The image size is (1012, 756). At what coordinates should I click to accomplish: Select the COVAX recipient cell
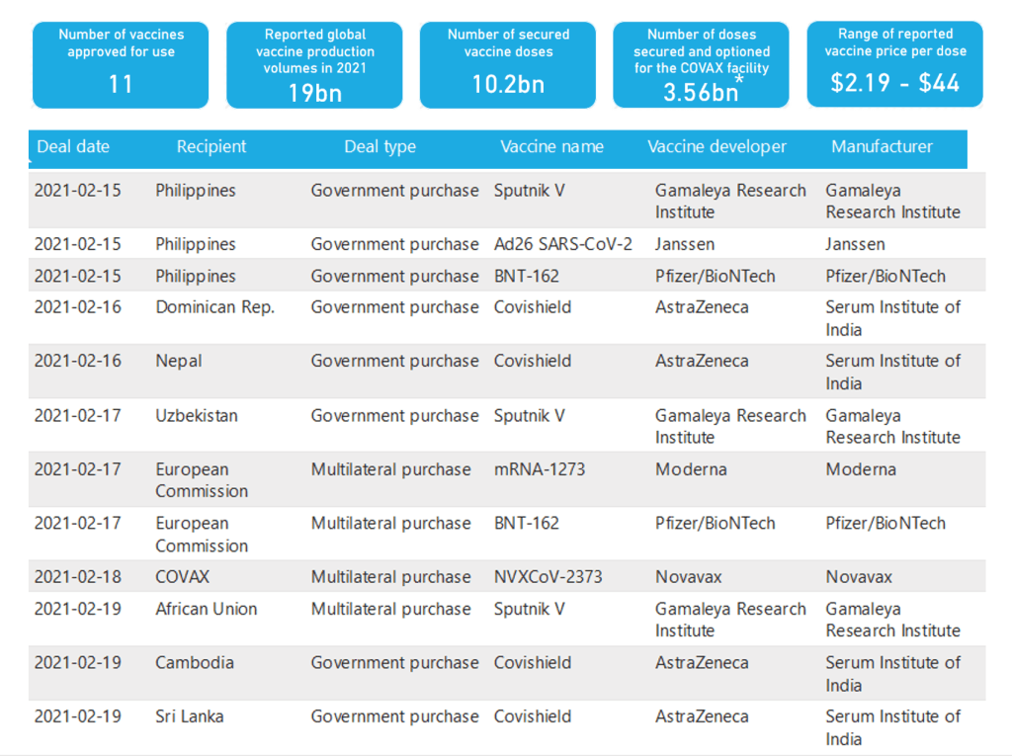183,577
